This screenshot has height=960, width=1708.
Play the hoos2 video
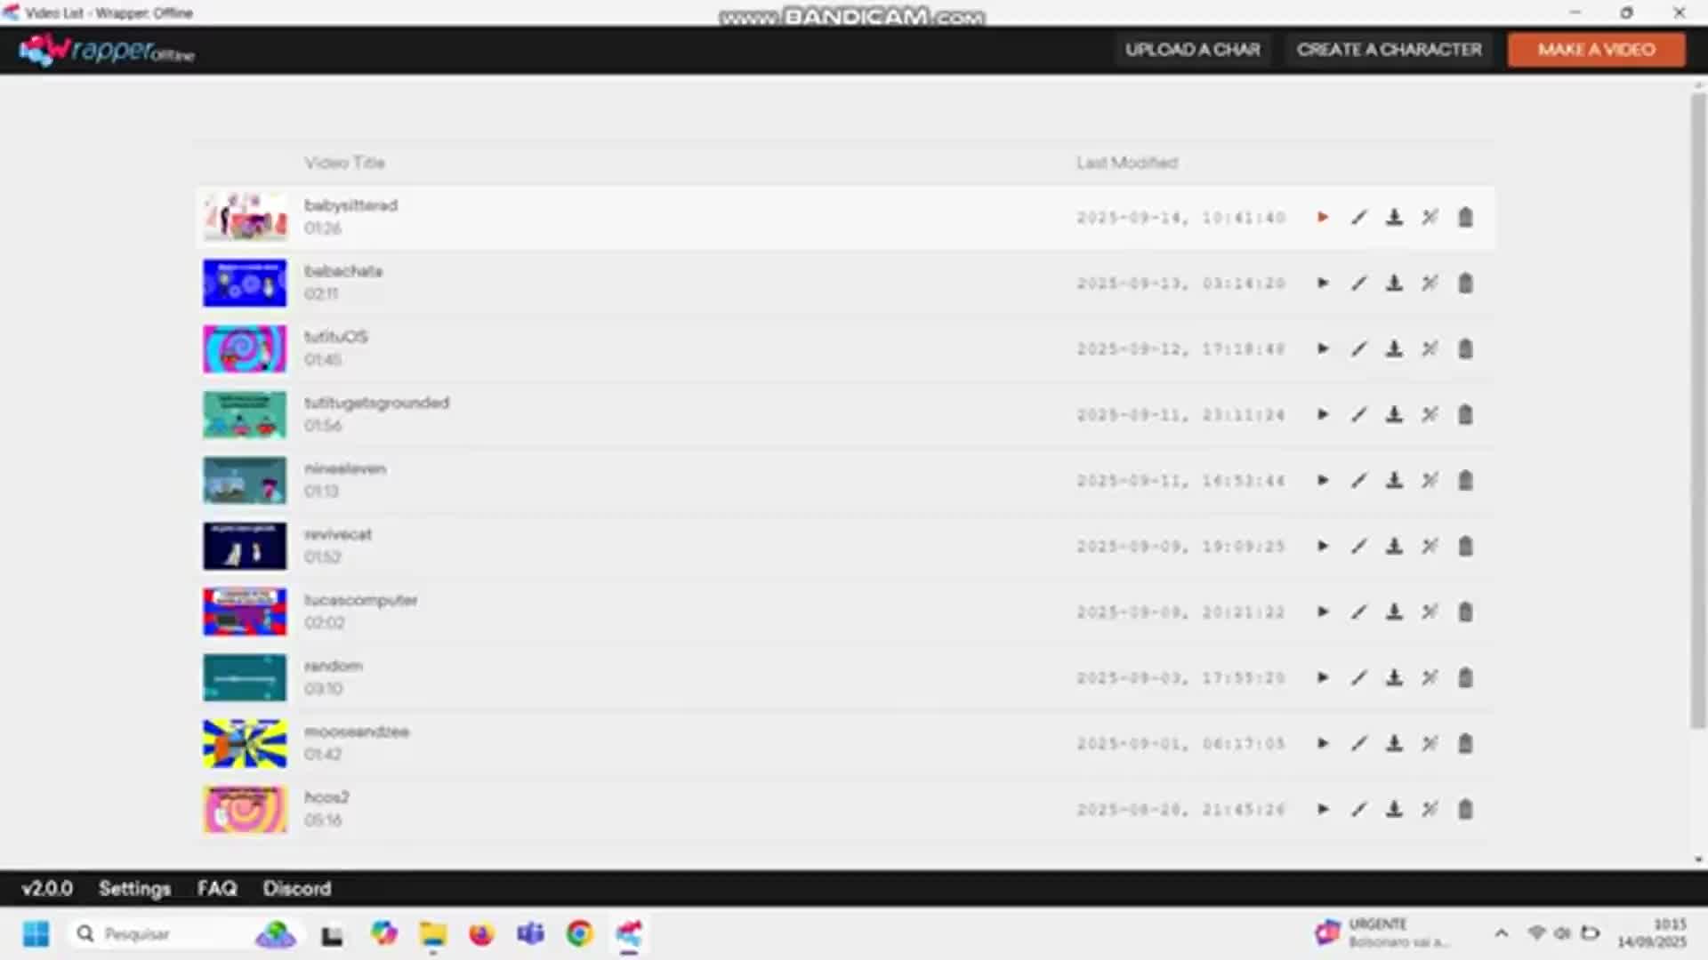[1323, 809]
